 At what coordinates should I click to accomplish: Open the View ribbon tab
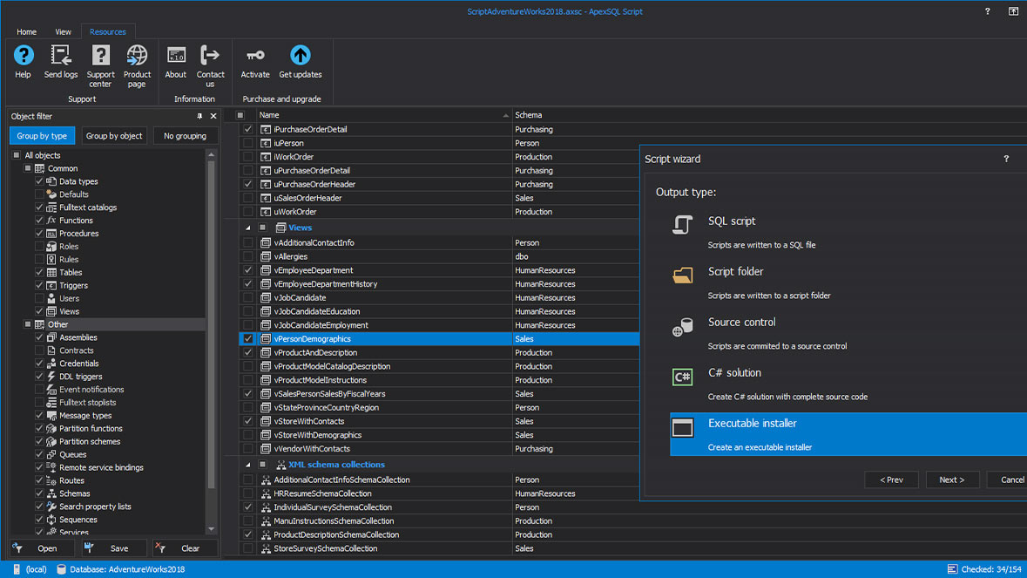[x=62, y=31]
